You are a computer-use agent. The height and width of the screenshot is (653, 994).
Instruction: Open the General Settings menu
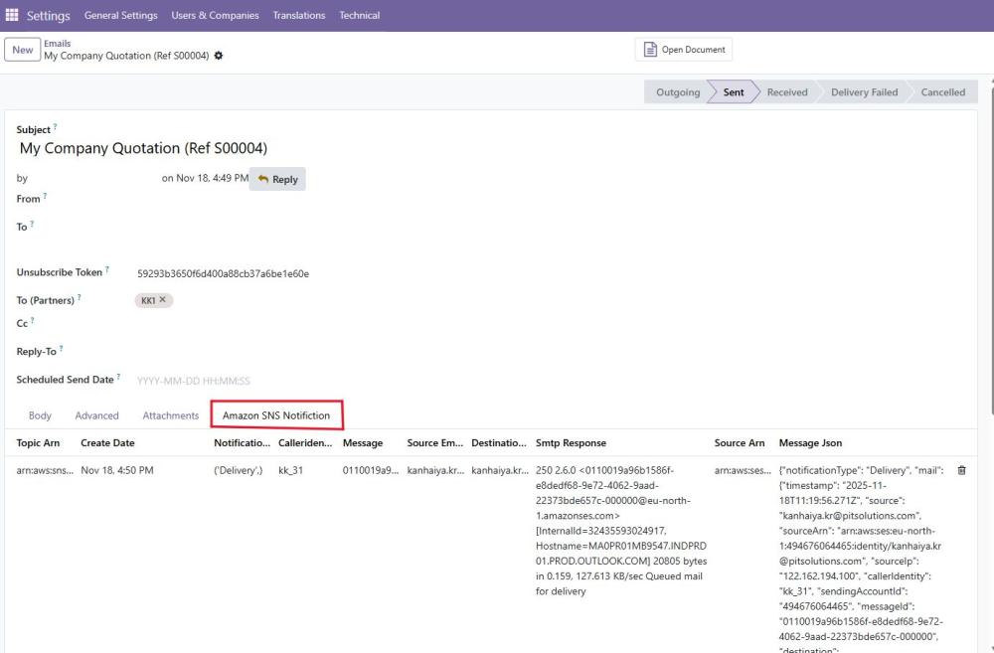tap(120, 15)
